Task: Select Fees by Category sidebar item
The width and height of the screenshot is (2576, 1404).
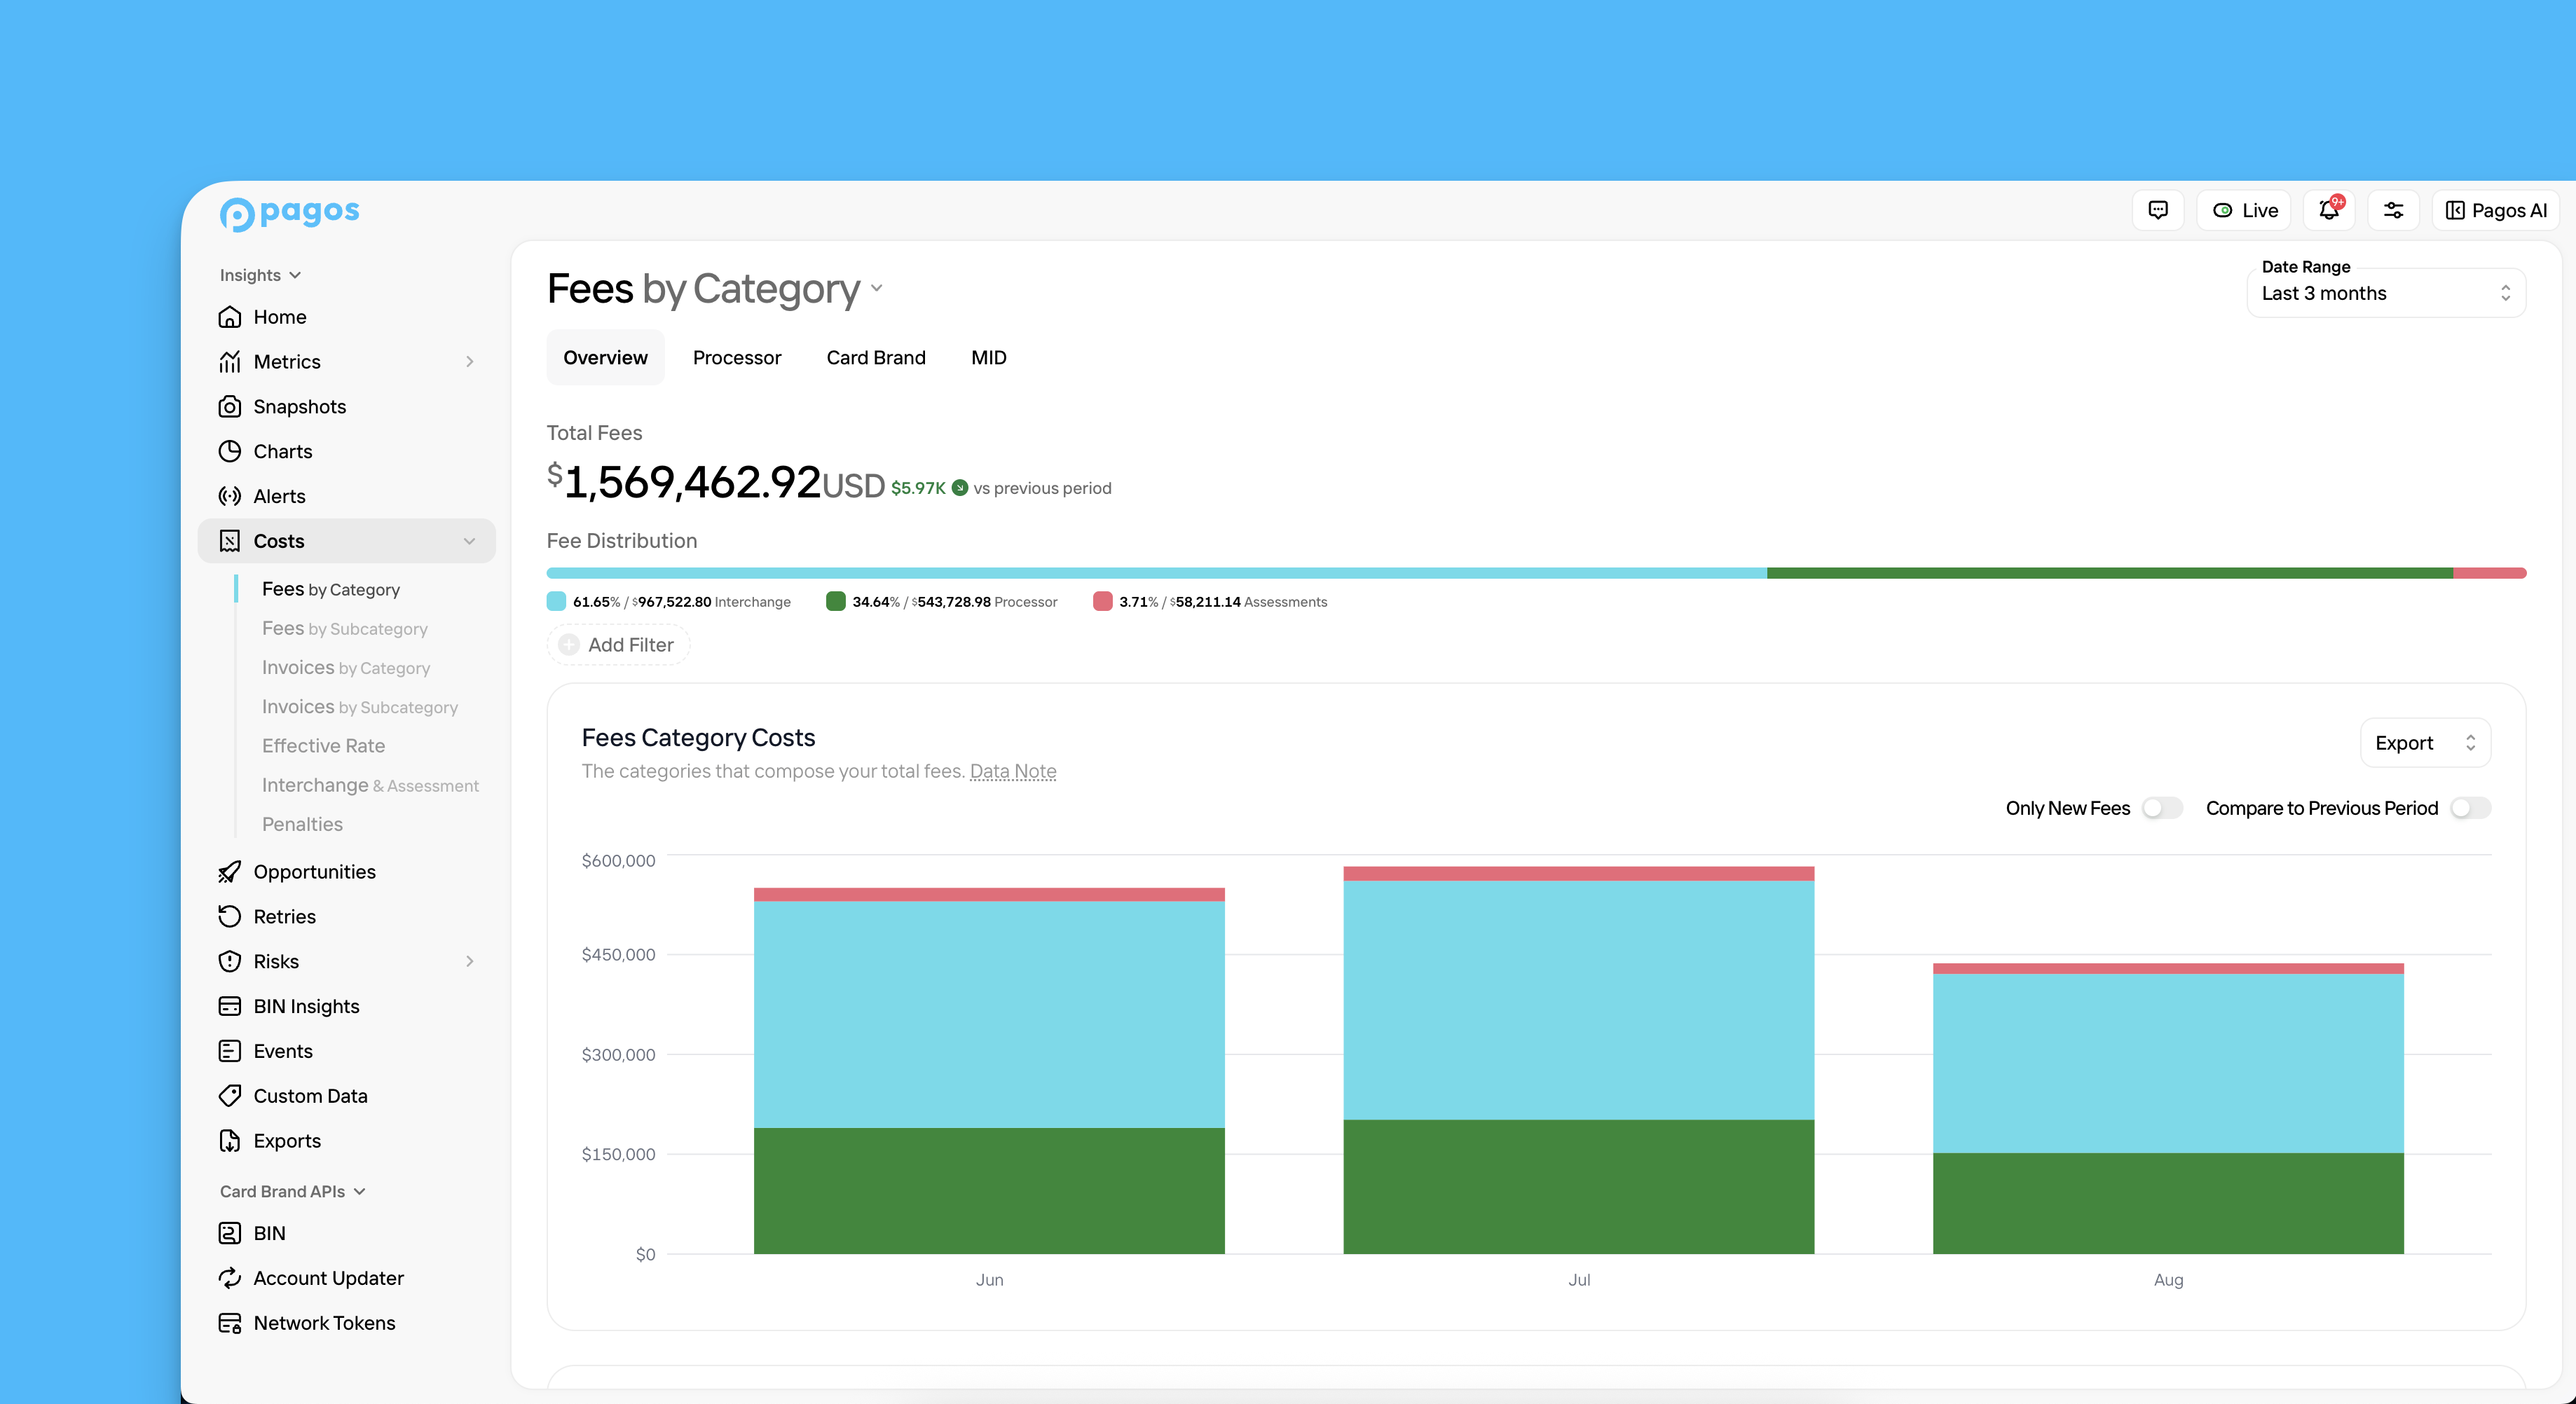Action: tap(331, 589)
